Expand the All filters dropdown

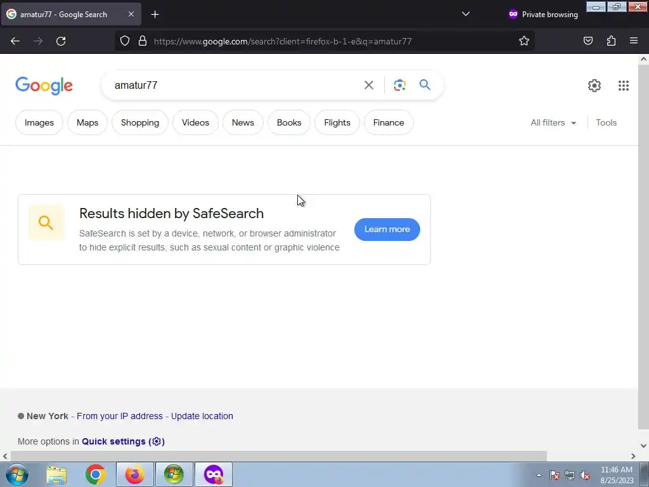553,122
